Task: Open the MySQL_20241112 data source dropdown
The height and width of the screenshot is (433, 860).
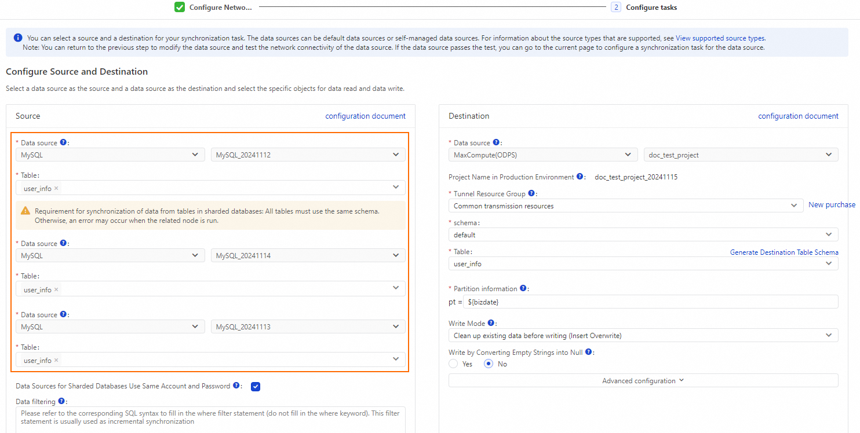Action: (308, 155)
